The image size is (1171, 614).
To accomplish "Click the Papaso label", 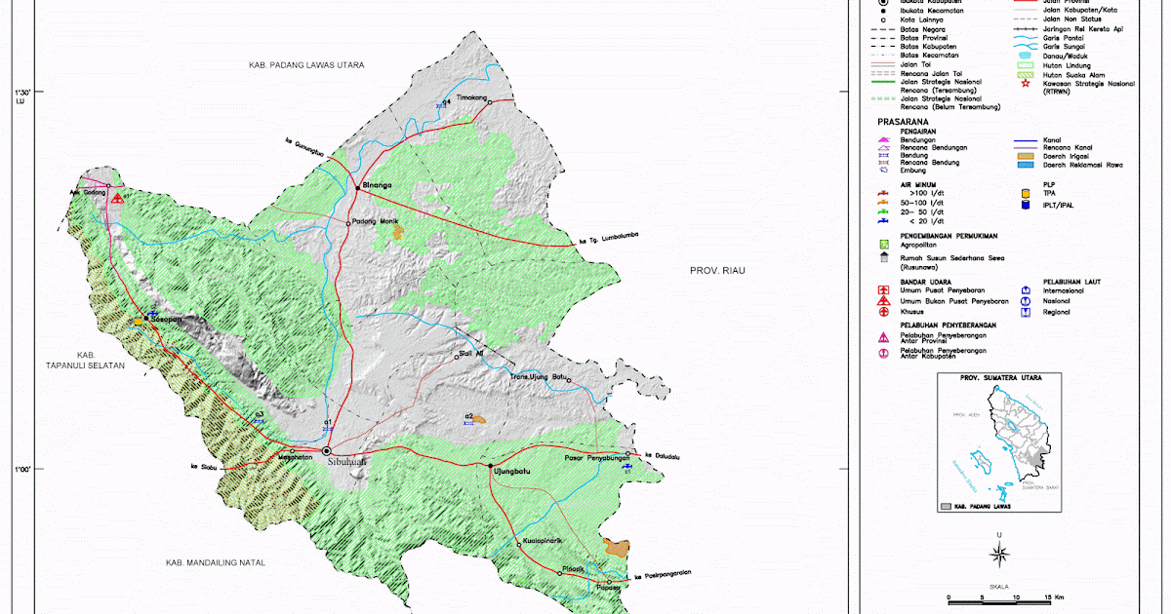I will [610, 587].
